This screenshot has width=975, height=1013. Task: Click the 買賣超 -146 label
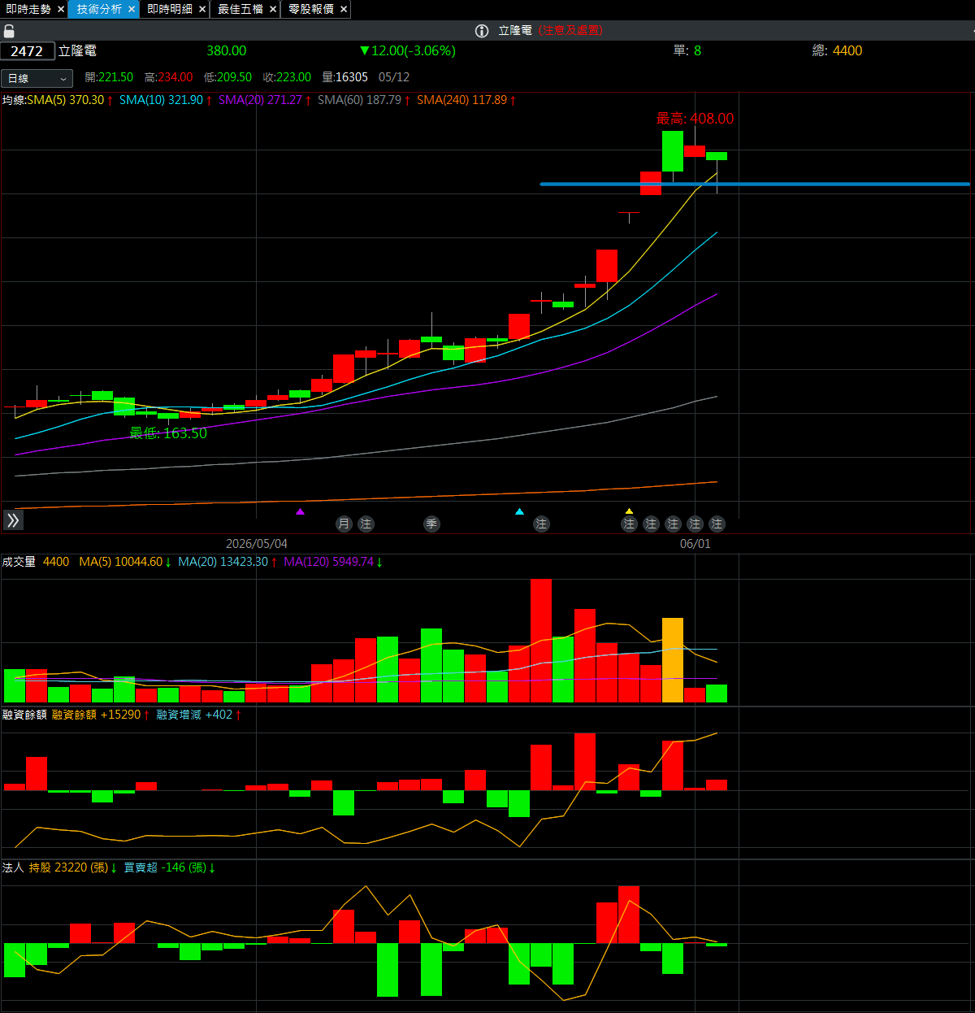pos(170,867)
